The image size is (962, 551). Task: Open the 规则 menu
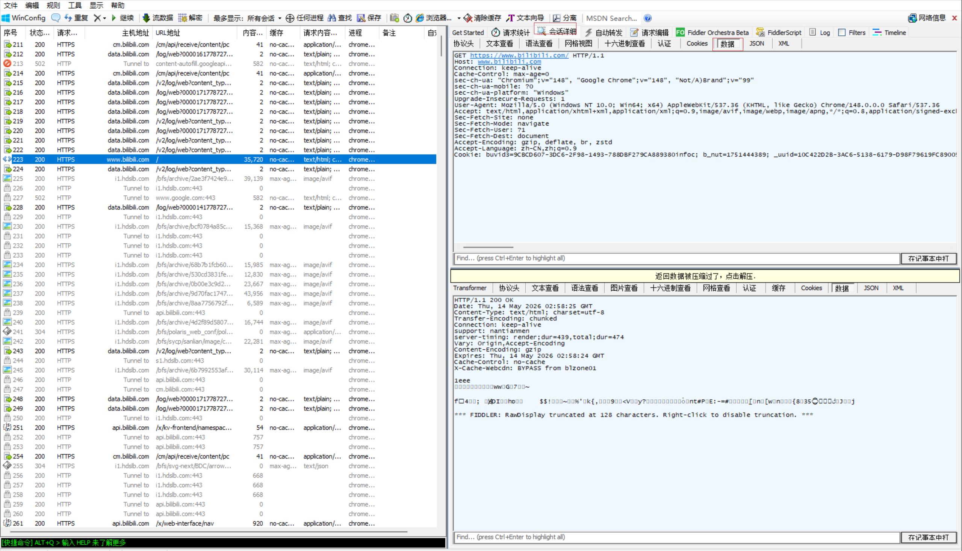53,5
